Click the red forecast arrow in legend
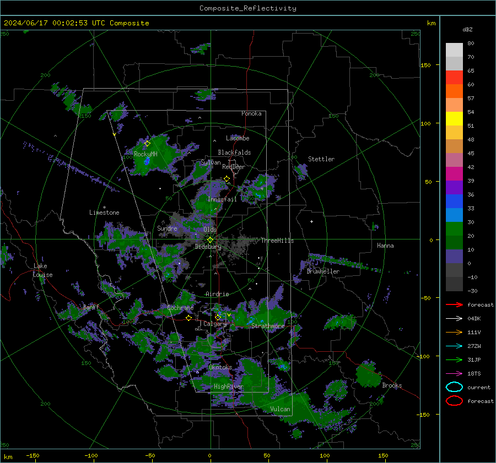The width and height of the screenshot is (496, 463). pos(454,304)
